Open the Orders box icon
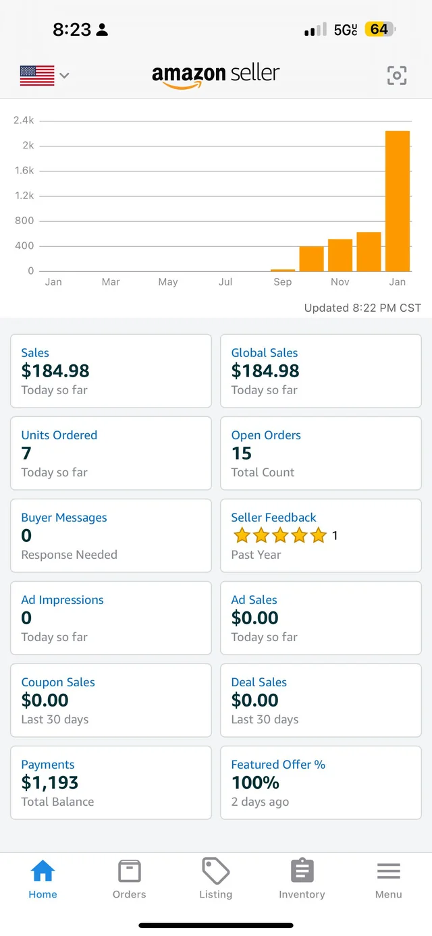Viewport: 432px width, 936px height. pyautogui.click(x=129, y=871)
